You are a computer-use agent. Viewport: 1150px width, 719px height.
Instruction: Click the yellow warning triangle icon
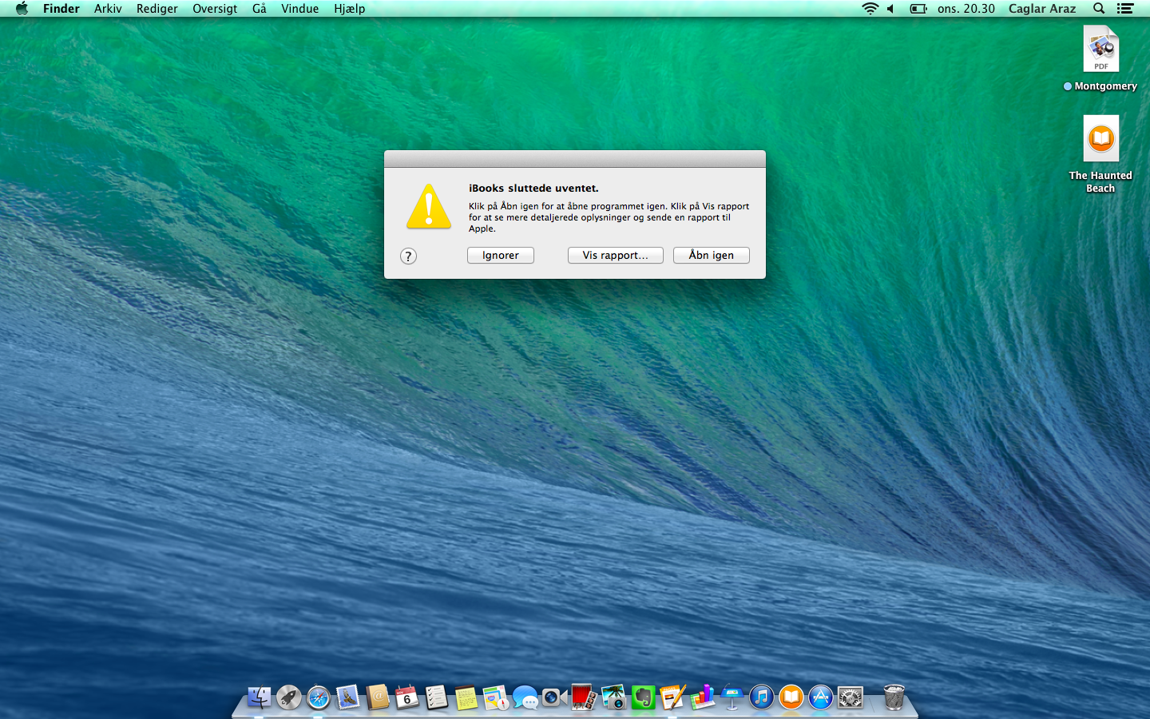click(x=429, y=206)
